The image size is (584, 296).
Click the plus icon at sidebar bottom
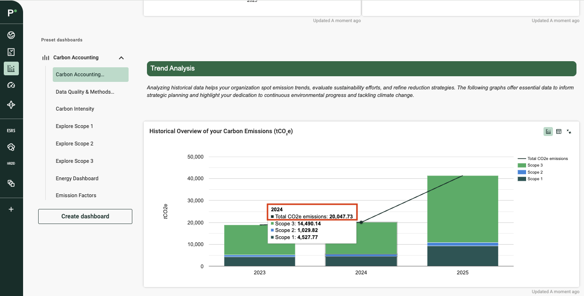click(11, 209)
